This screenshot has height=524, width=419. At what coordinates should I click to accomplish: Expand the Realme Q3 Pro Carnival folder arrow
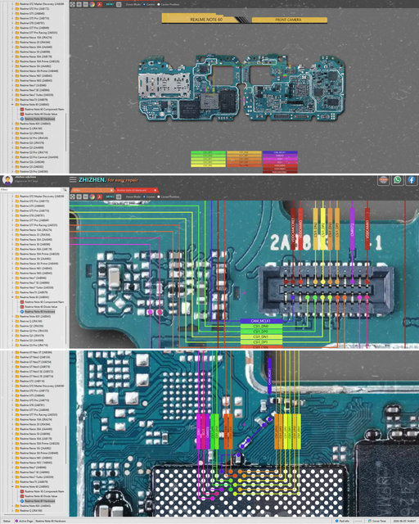[13, 156]
